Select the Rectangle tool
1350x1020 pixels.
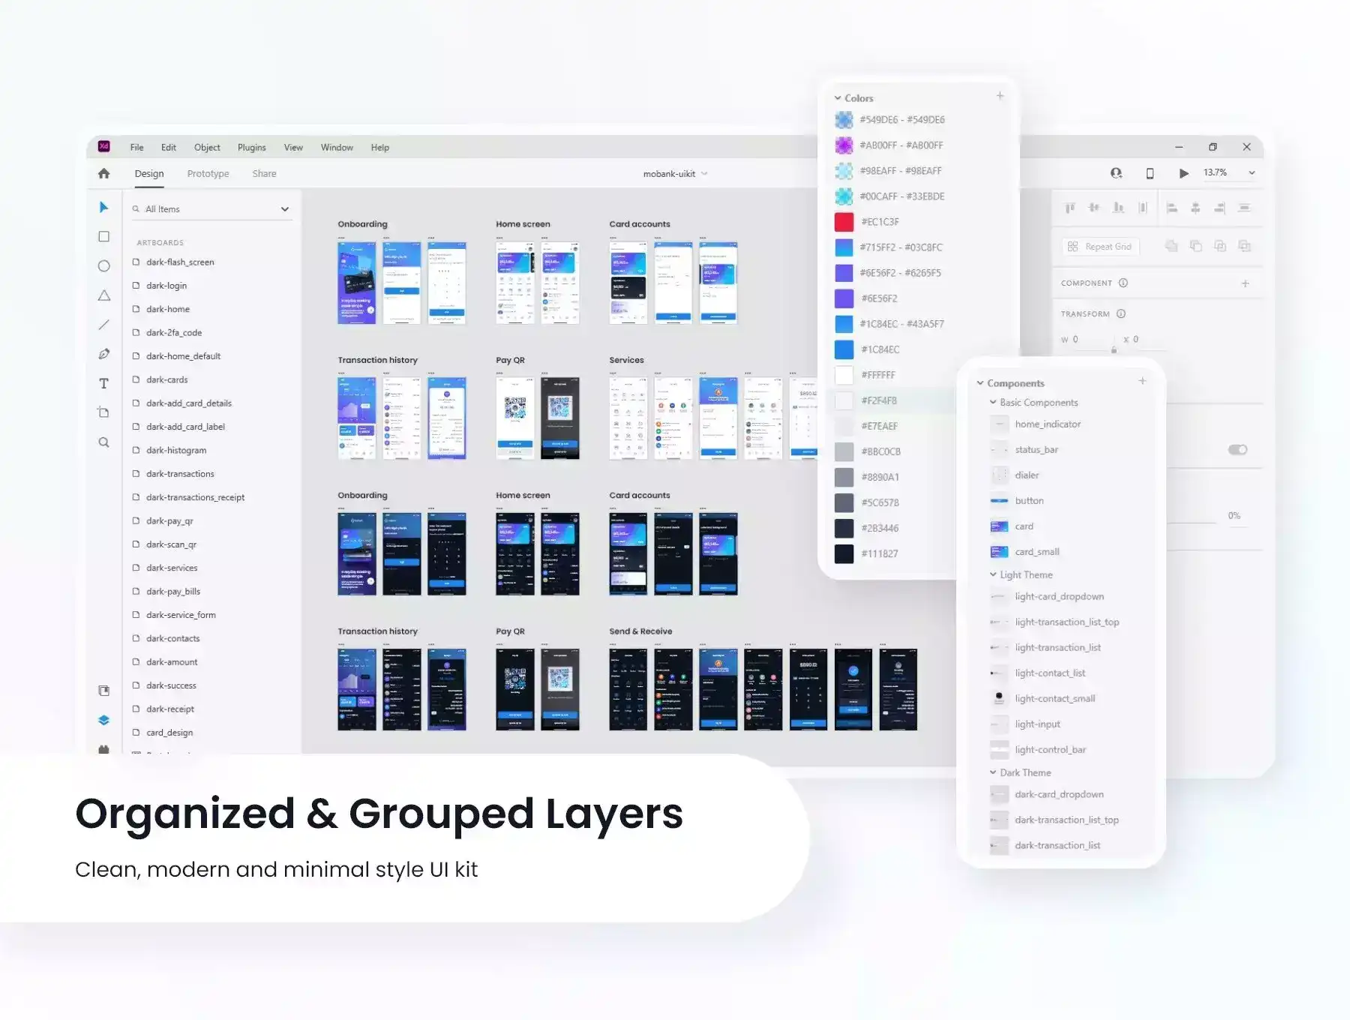104,237
